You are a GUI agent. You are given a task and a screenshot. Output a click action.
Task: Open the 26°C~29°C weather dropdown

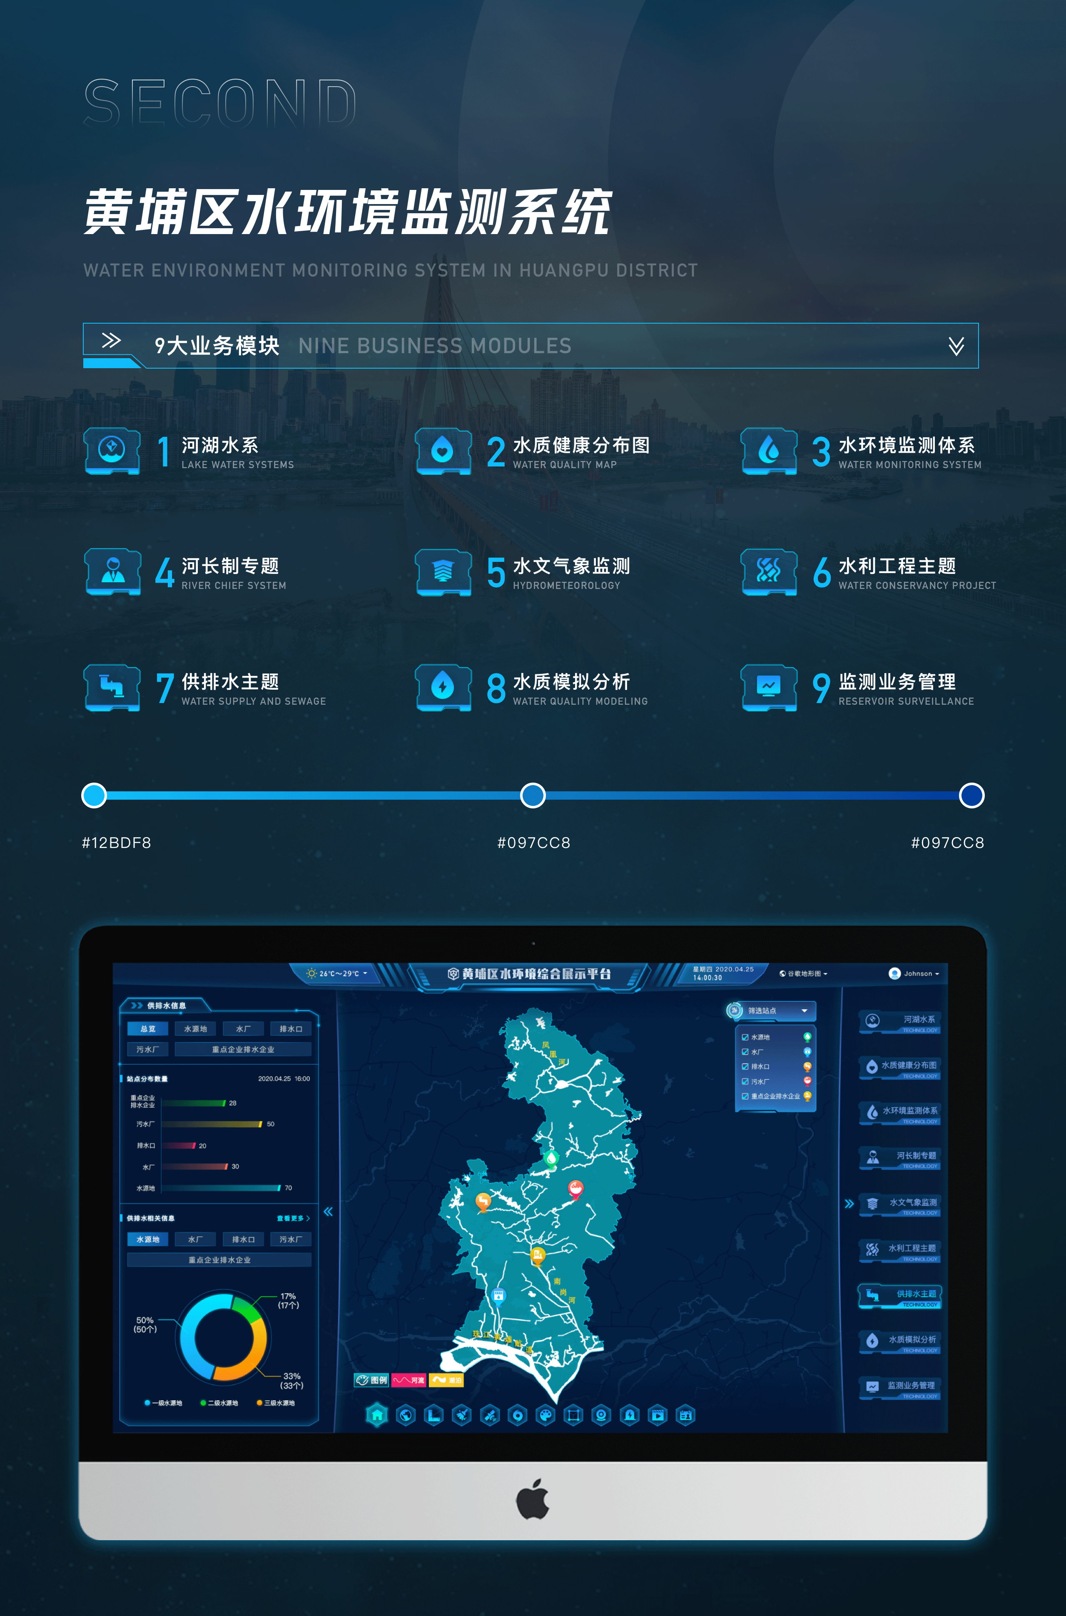click(x=337, y=973)
